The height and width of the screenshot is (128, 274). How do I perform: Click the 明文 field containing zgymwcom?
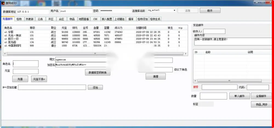click(81, 60)
